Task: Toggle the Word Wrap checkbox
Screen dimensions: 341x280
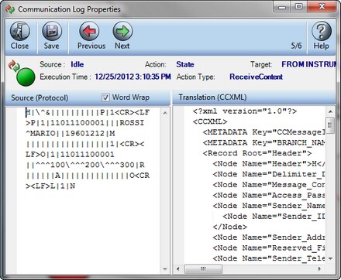Action: pos(105,97)
